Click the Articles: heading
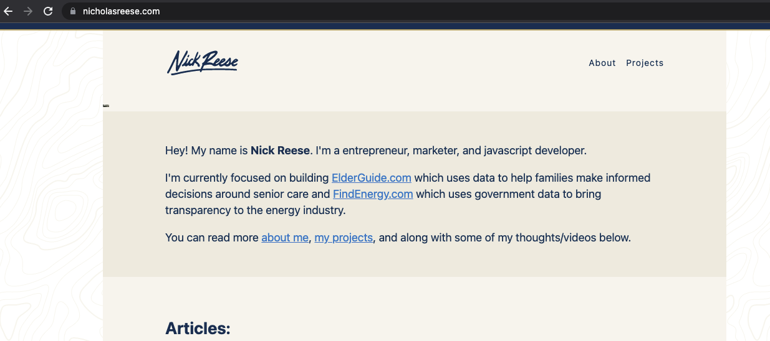 click(x=198, y=329)
